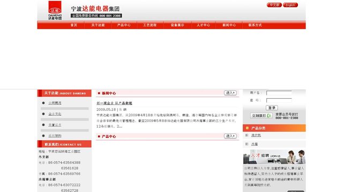Expand 冰箱 product category
Image resolution: width=343 pixels, height=192 pixels.
coord(247,144)
